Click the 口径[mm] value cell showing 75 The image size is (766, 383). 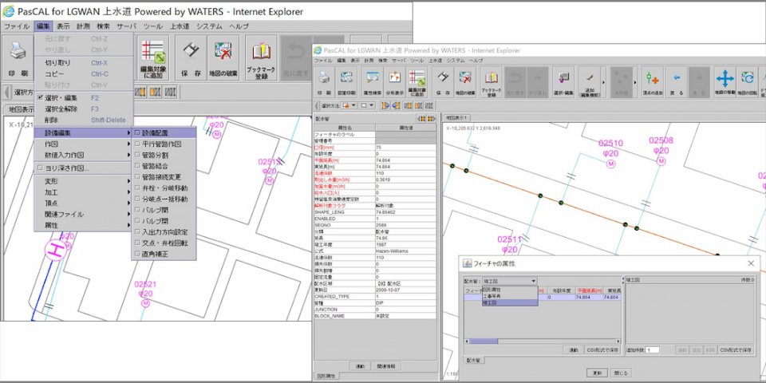(405, 147)
